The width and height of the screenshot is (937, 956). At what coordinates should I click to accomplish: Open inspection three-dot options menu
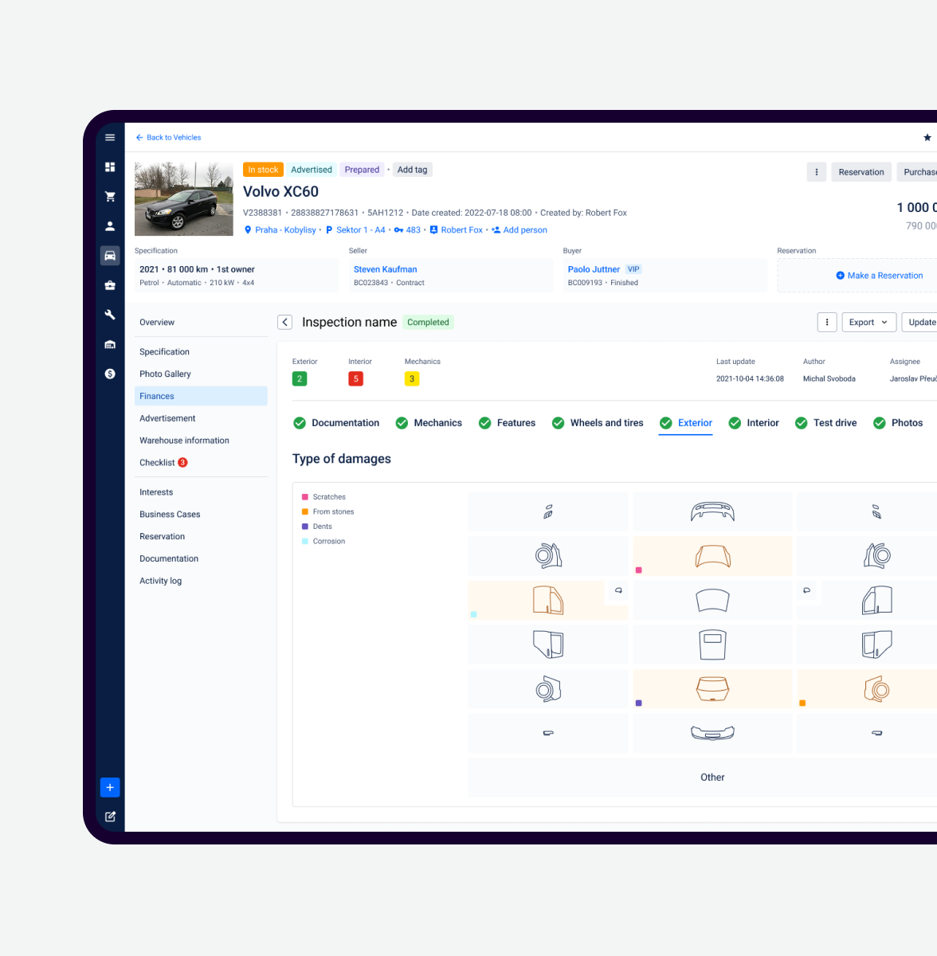[827, 323]
